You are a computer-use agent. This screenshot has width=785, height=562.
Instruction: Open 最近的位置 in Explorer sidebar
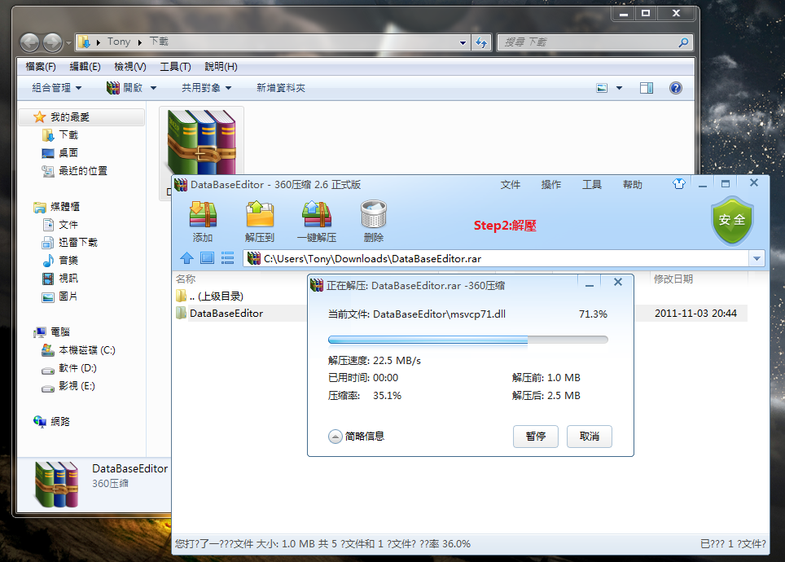pyautogui.click(x=83, y=171)
